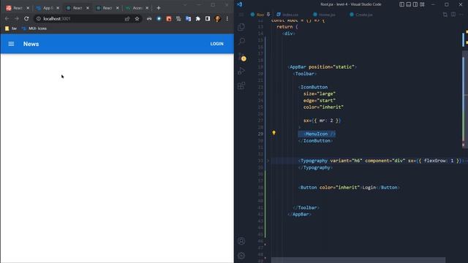
Task: Click the VS Code logo in title bar
Action: click(240, 4)
